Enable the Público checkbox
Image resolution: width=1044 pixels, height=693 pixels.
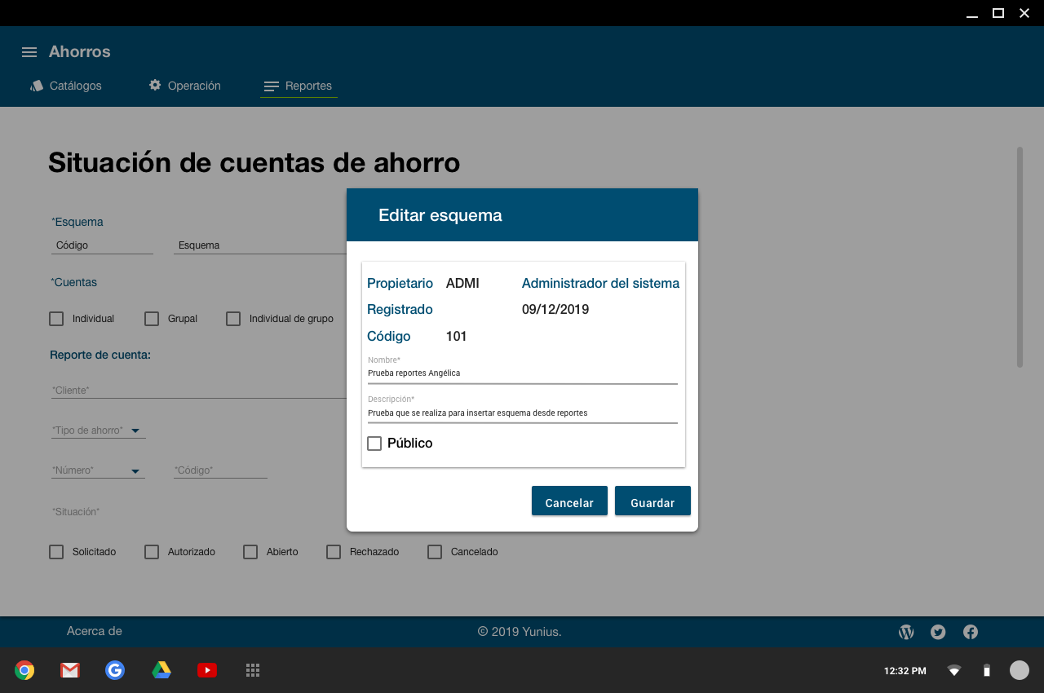pos(374,444)
